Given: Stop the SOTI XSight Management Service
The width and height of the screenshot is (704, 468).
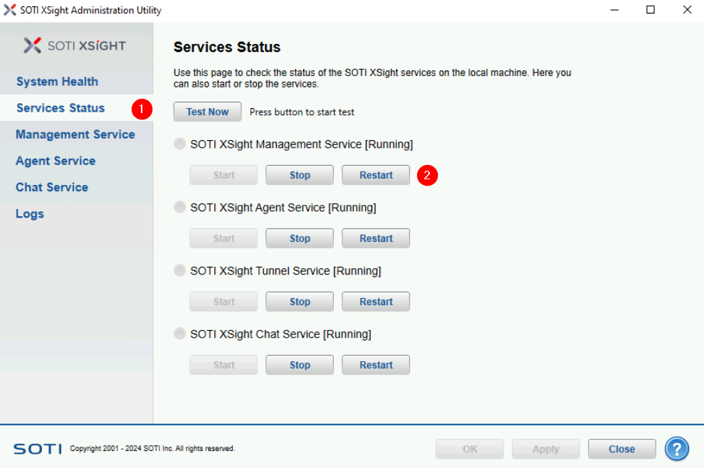Looking at the screenshot, I should [x=300, y=175].
